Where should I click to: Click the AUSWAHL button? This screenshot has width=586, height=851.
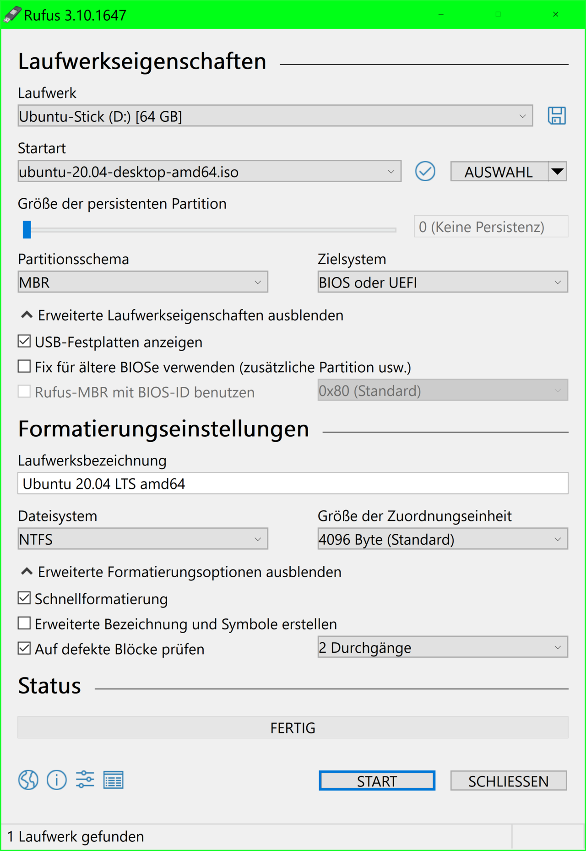click(x=499, y=172)
